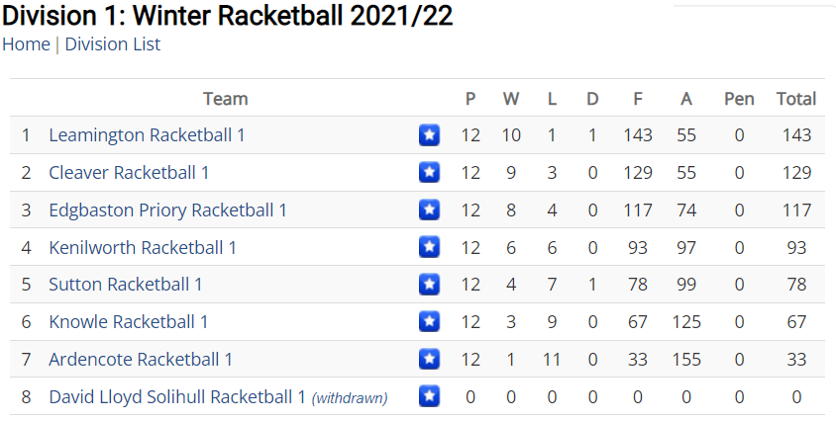The image size is (836, 421).
Task: Click the Team column header
Action: tap(226, 99)
